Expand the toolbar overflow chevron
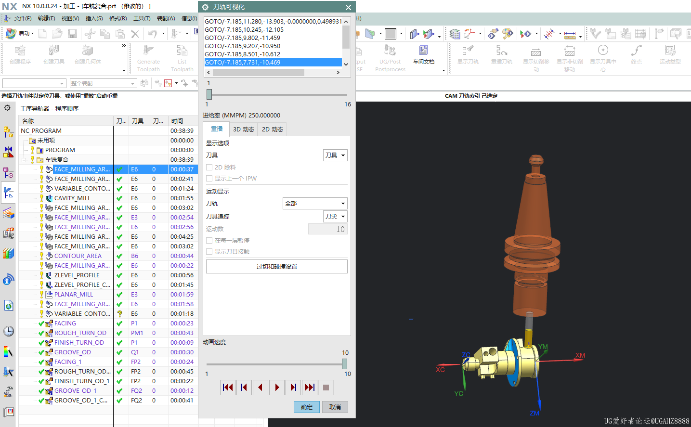The width and height of the screenshot is (691, 427). (124, 46)
